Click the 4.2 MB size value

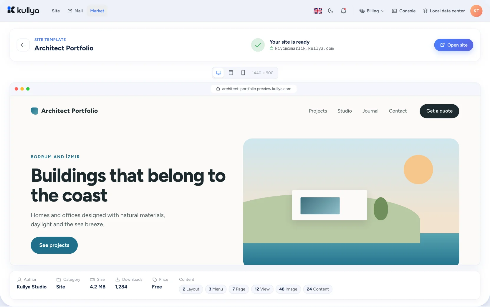point(97,287)
